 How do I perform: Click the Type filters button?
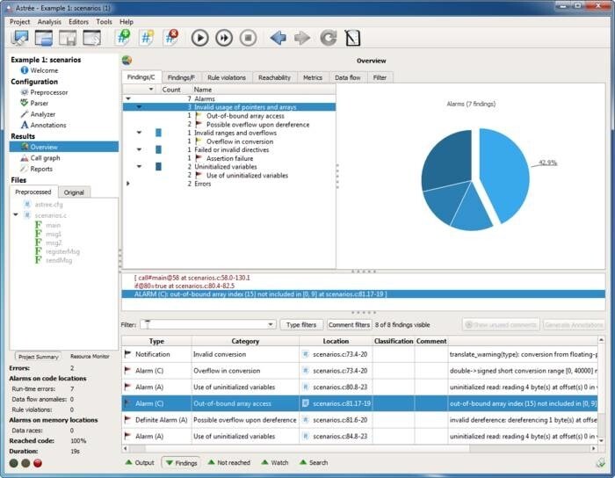[x=301, y=324]
